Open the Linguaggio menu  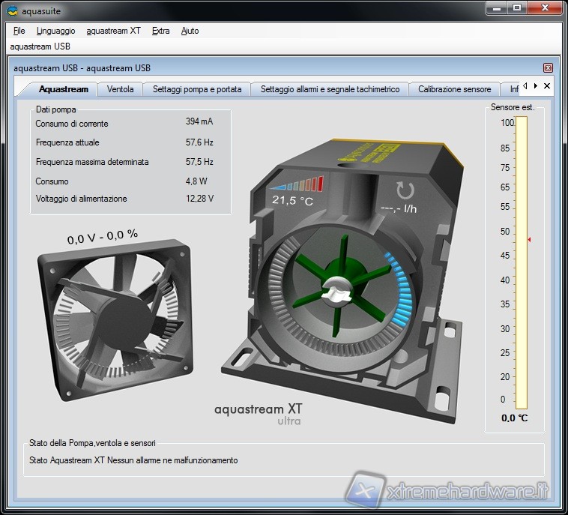point(55,31)
